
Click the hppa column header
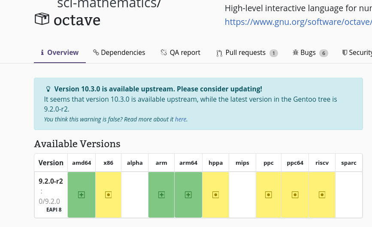point(216,163)
